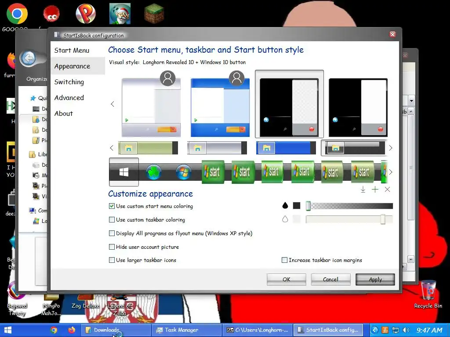
Task: Open the Start Menu settings section
Action: [72, 50]
